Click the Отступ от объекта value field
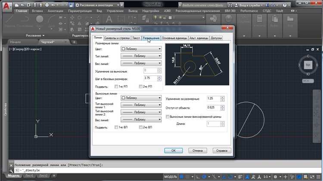 213,107
